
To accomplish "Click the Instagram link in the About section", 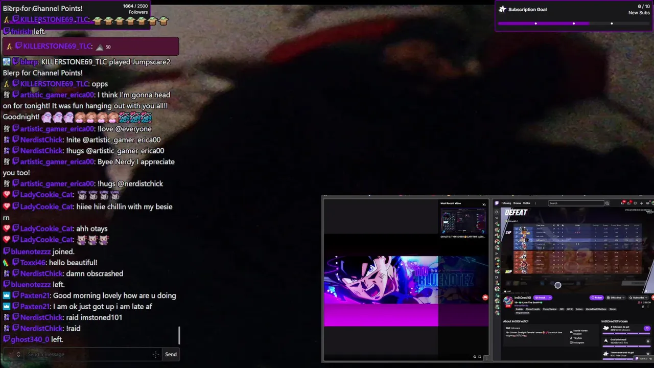I will coord(578,342).
